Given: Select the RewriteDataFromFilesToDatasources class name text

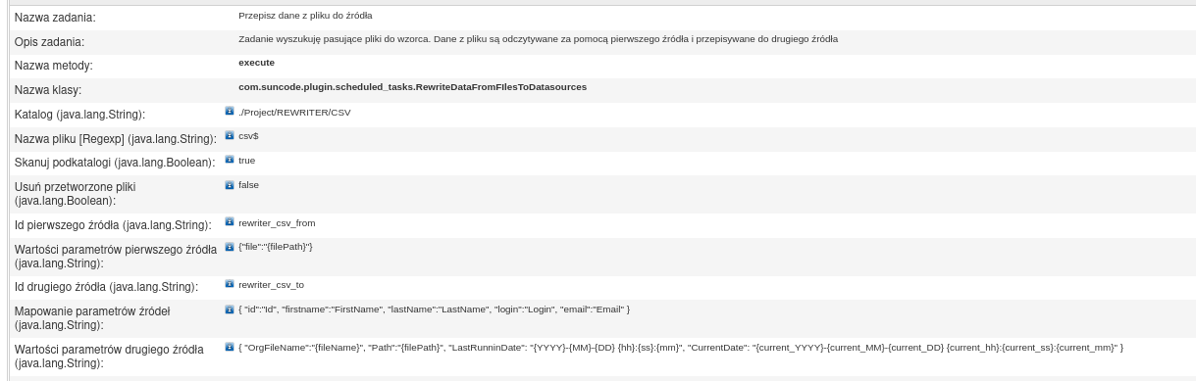Looking at the screenshot, I should 412,87.
